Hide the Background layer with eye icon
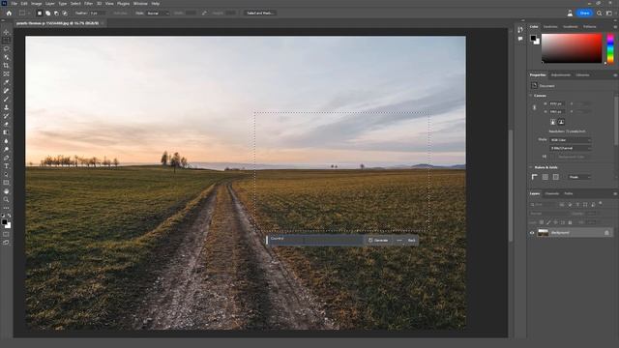Image resolution: width=619 pixels, height=348 pixels. click(532, 233)
